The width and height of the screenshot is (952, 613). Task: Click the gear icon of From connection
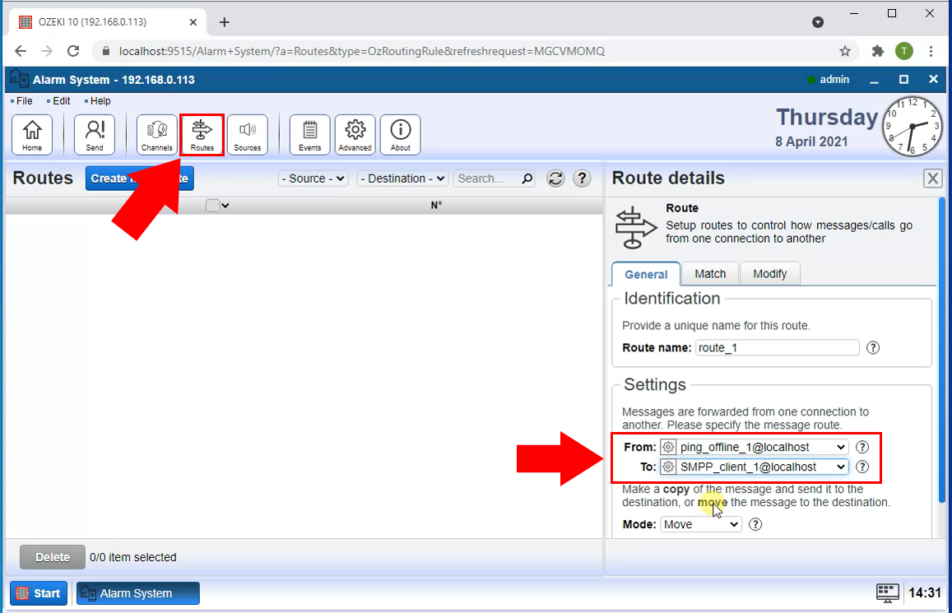click(x=668, y=448)
